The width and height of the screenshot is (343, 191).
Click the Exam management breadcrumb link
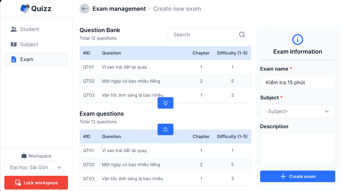click(119, 9)
